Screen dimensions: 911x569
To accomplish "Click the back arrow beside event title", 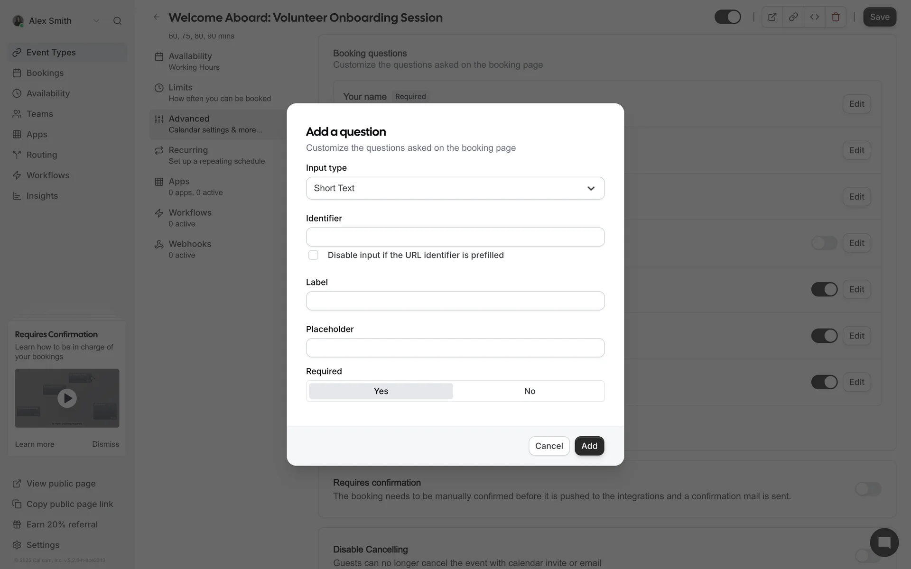I will [x=157, y=17].
